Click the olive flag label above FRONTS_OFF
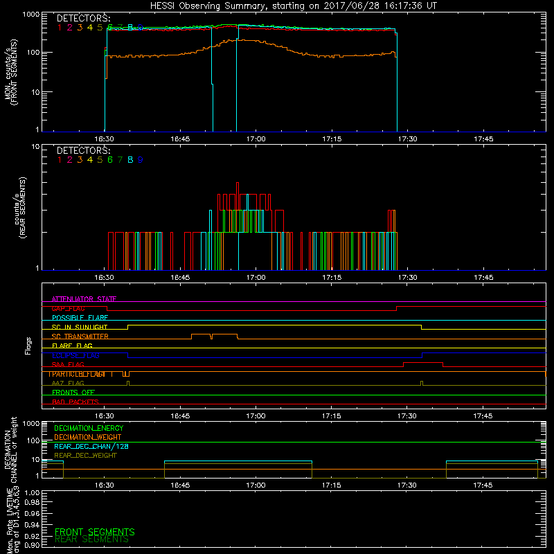 click(68, 383)
